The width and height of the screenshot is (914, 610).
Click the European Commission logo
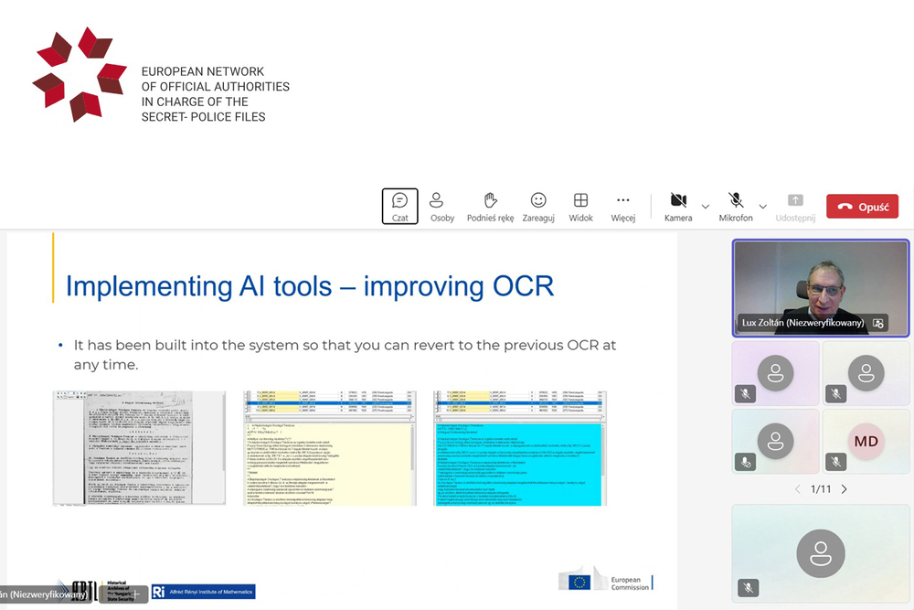point(606,581)
